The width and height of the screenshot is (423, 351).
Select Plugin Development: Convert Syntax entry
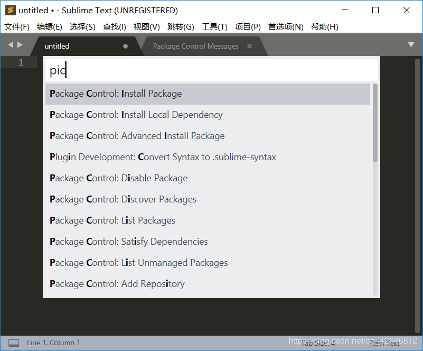pyautogui.click(x=208, y=157)
